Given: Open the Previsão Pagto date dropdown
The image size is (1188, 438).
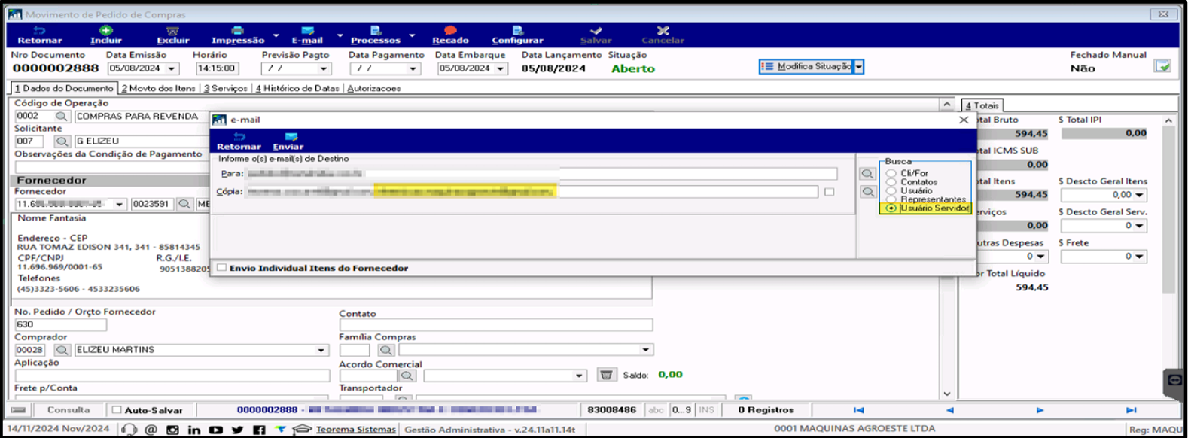Looking at the screenshot, I should point(324,68).
